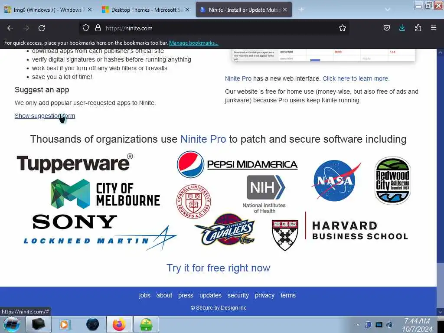Reload the Ninite page
444x333 pixels.
tap(42, 28)
